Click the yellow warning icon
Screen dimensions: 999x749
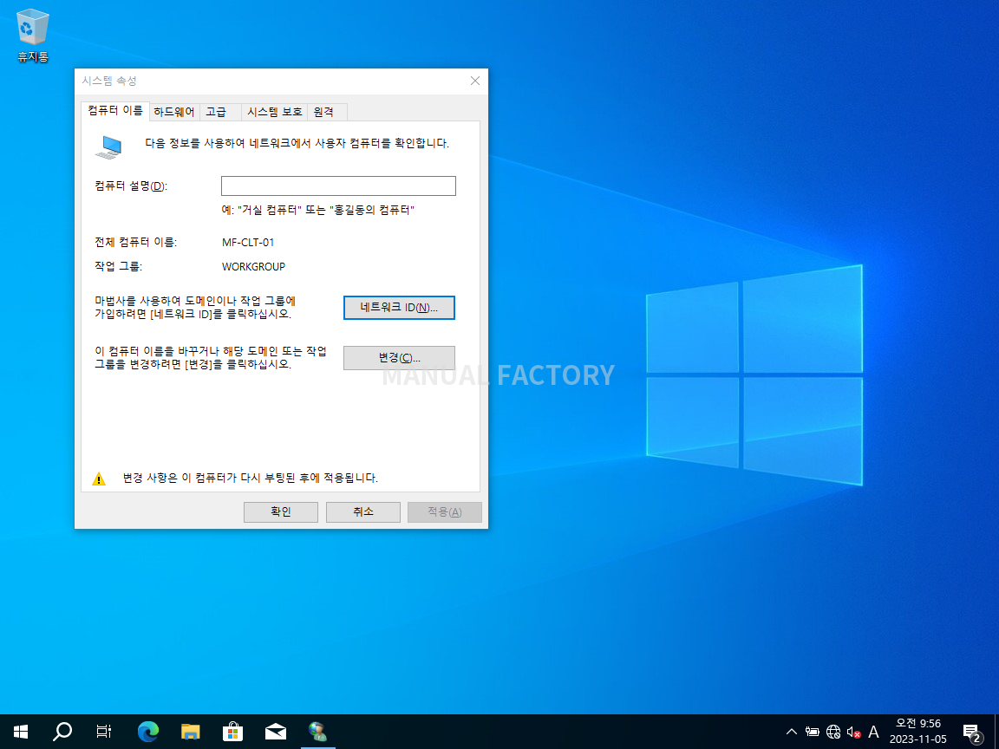99,479
